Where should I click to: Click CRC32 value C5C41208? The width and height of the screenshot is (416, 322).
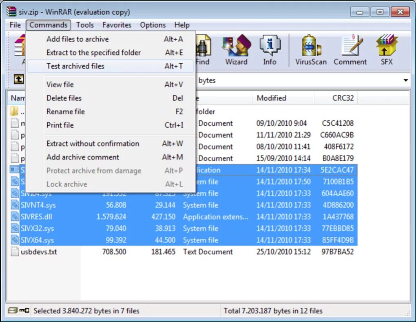[x=338, y=123]
